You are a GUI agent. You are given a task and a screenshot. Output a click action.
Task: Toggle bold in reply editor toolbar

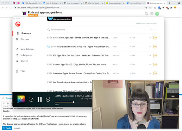tap(8, 104)
